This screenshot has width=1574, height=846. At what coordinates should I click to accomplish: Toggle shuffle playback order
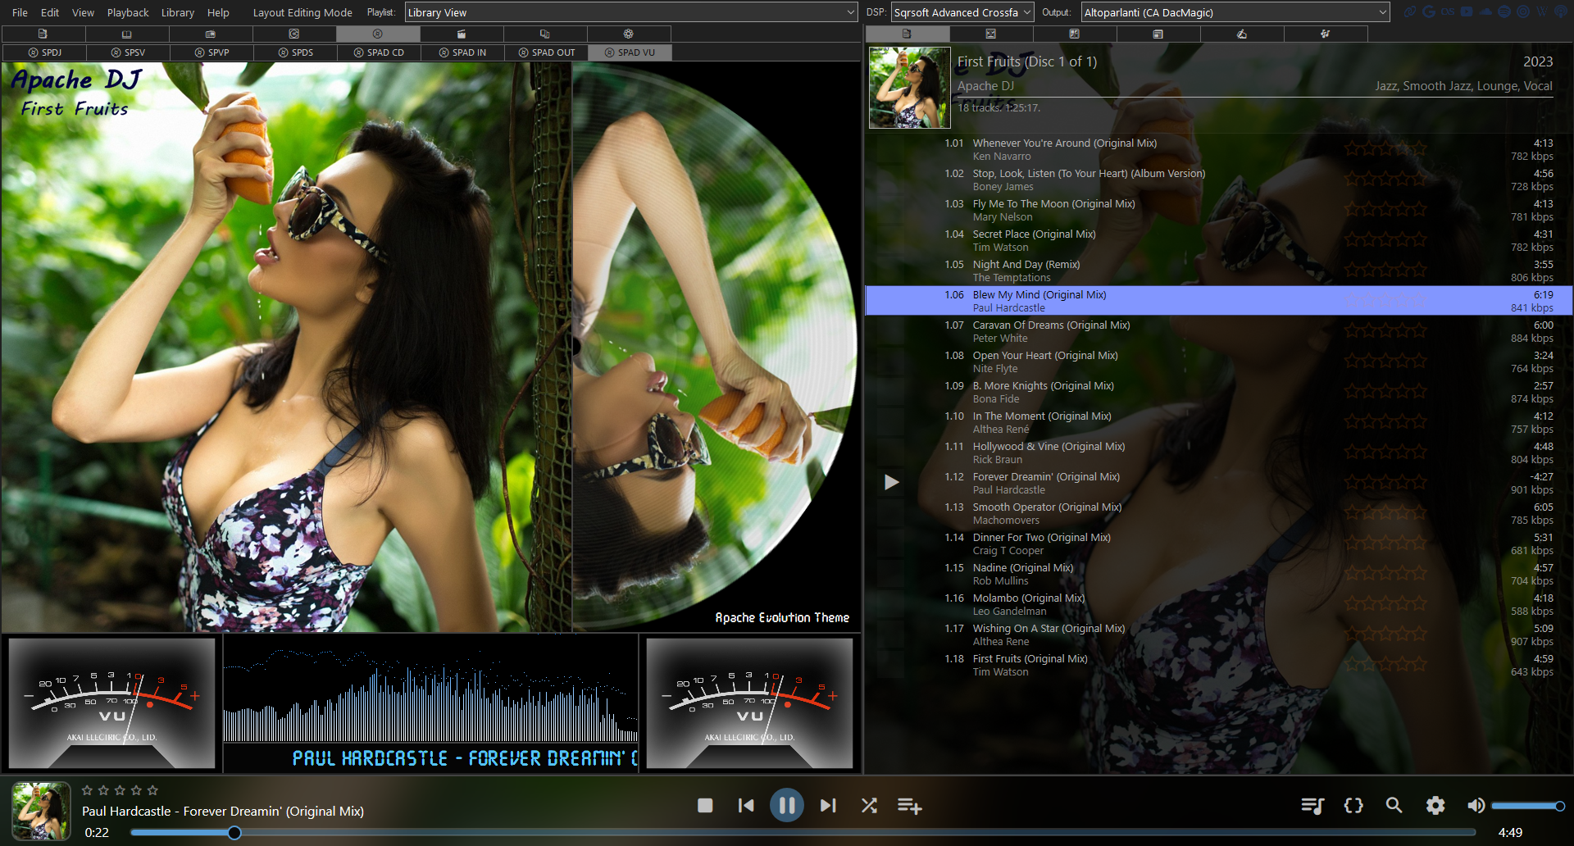click(x=869, y=806)
